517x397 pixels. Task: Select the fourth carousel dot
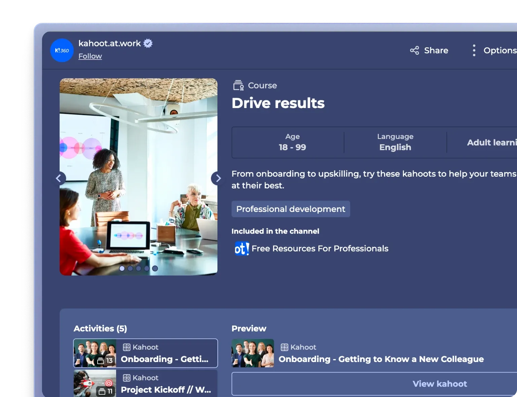[147, 268]
